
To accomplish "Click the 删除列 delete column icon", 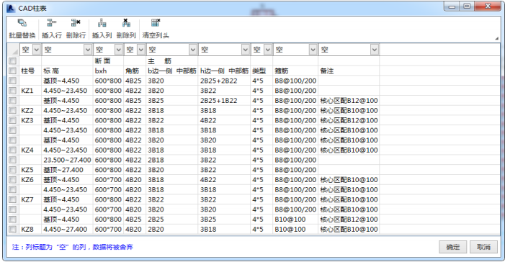I will (x=126, y=23).
